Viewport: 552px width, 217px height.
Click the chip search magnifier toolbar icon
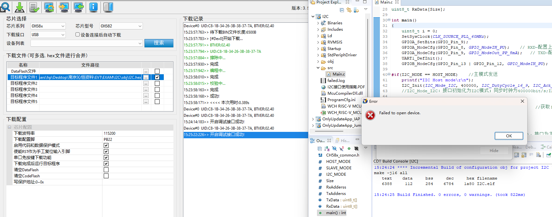pos(5,7)
